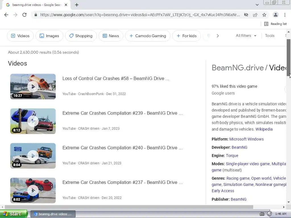Open the tab search chevron dropdown

pos(257,5)
